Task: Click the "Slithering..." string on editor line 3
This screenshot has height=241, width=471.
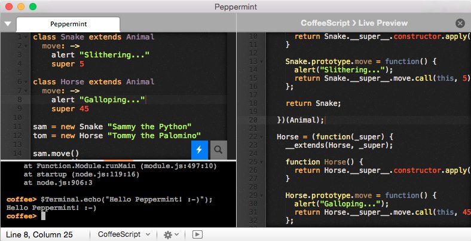Action: 114,55
